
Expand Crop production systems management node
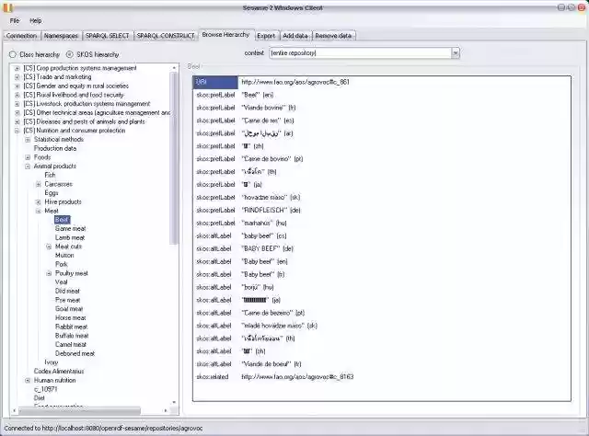click(x=17, y=68)
